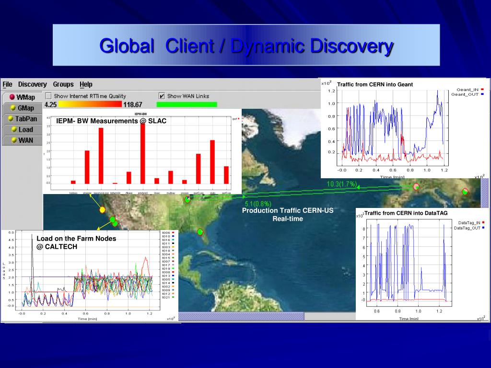The height and width of the screenshot is (368, 491).
Task: Click the t011 legend entry in Load chart
Action: coord(168,243)
